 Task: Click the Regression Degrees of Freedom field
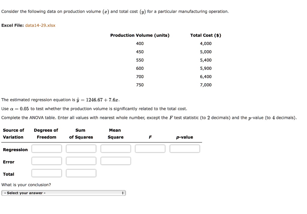(x=46, y=148)
